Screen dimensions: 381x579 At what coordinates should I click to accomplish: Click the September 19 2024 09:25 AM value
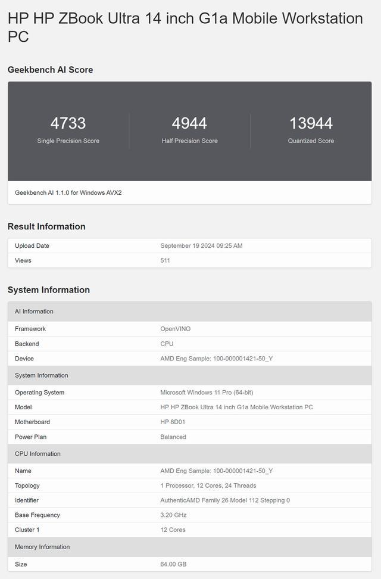coord(201,246)
